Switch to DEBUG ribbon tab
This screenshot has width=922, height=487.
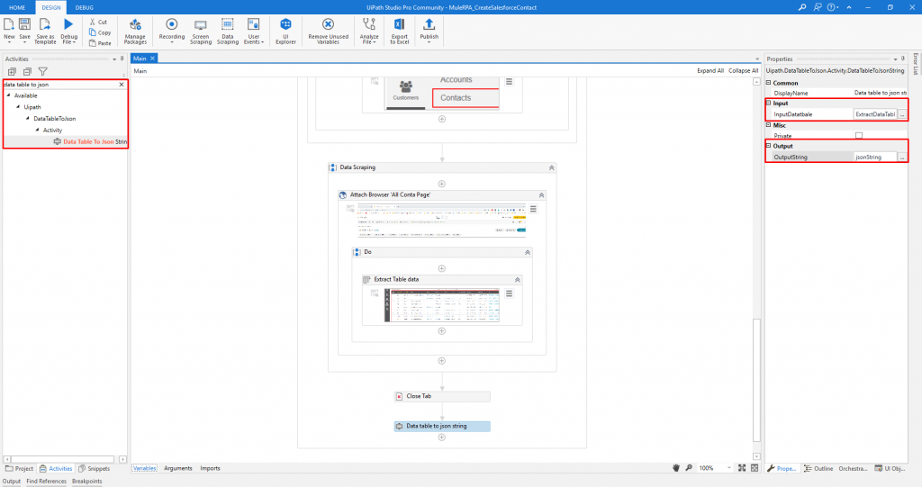84,7
